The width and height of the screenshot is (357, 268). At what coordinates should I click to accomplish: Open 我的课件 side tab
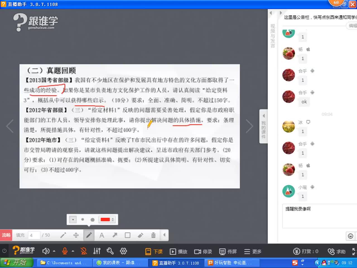tap(263, 127)
